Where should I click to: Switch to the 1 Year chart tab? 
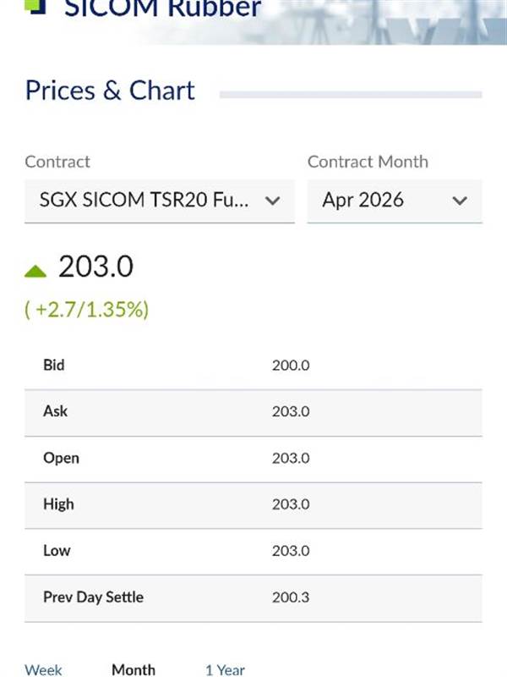pos(225,669)
